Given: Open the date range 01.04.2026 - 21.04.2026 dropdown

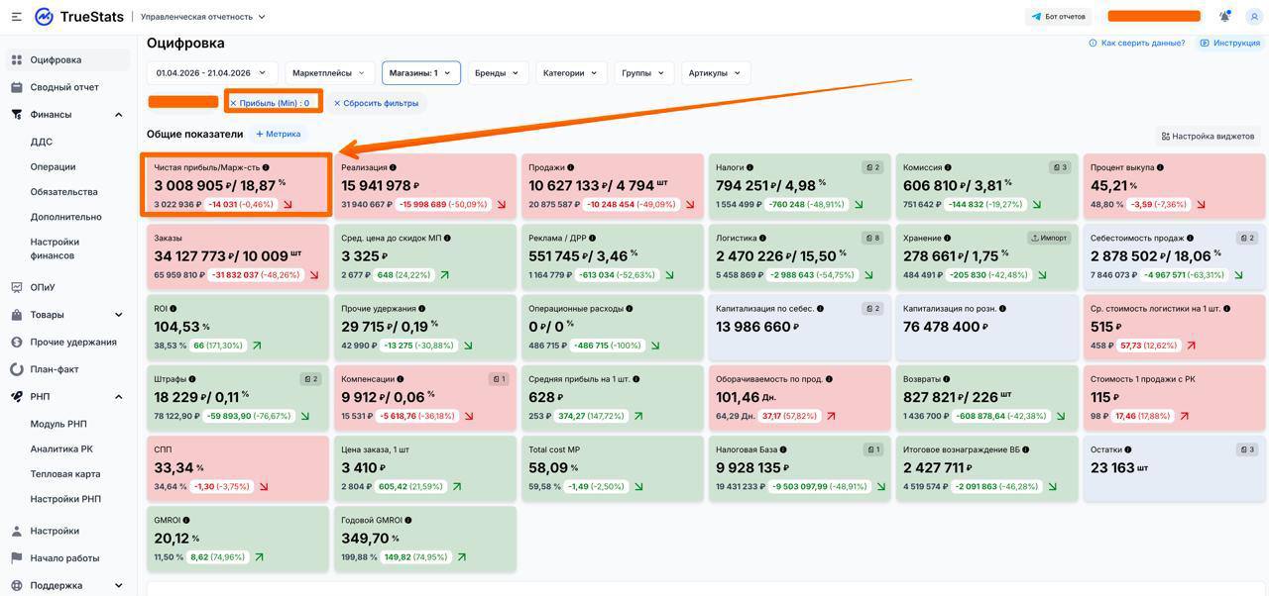Looking at the screenshot, I should [211, 72].
